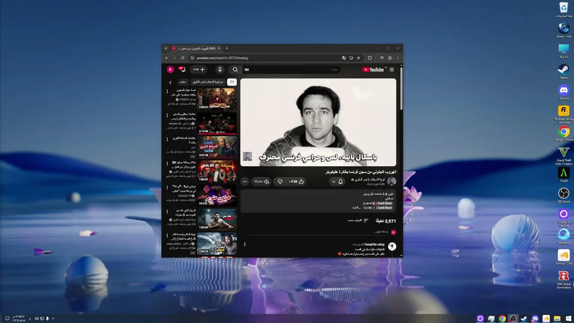Click the video player showing Pascal Payet
The image size is (574, 323).
318,122
